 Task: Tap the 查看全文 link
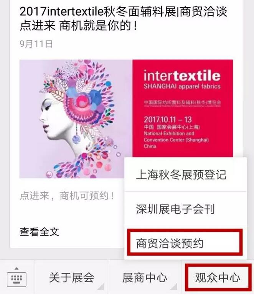pos(40,232)
